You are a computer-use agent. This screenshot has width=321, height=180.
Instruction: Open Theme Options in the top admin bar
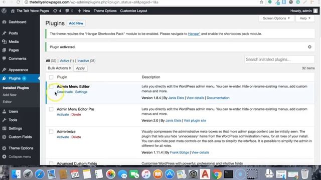(105, 11)
